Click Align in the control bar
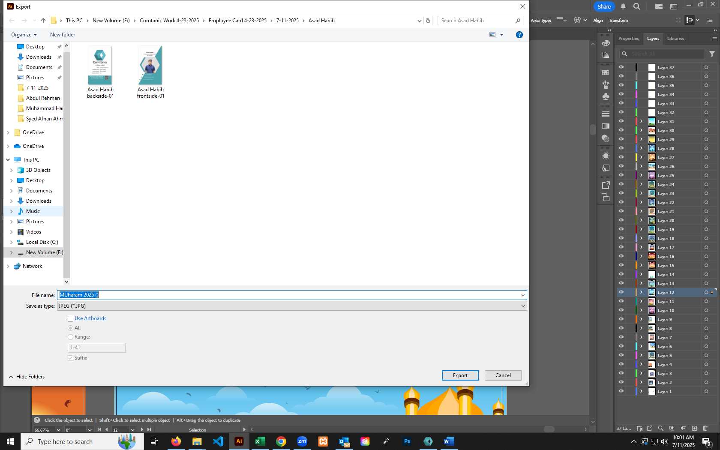Viewport: 720px width, 450px height. [x=598, y=21]
